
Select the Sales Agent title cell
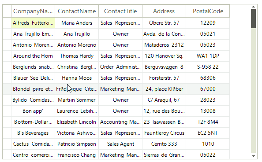point(120,144)
